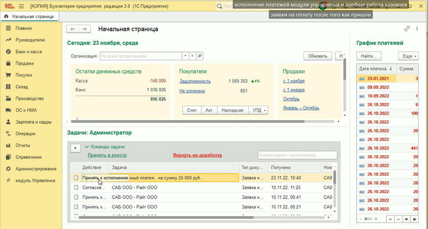Viewport: 428px width, 229px height.
Task: Open the 'с 1 января' sales link
Action: tap(294, 90)
